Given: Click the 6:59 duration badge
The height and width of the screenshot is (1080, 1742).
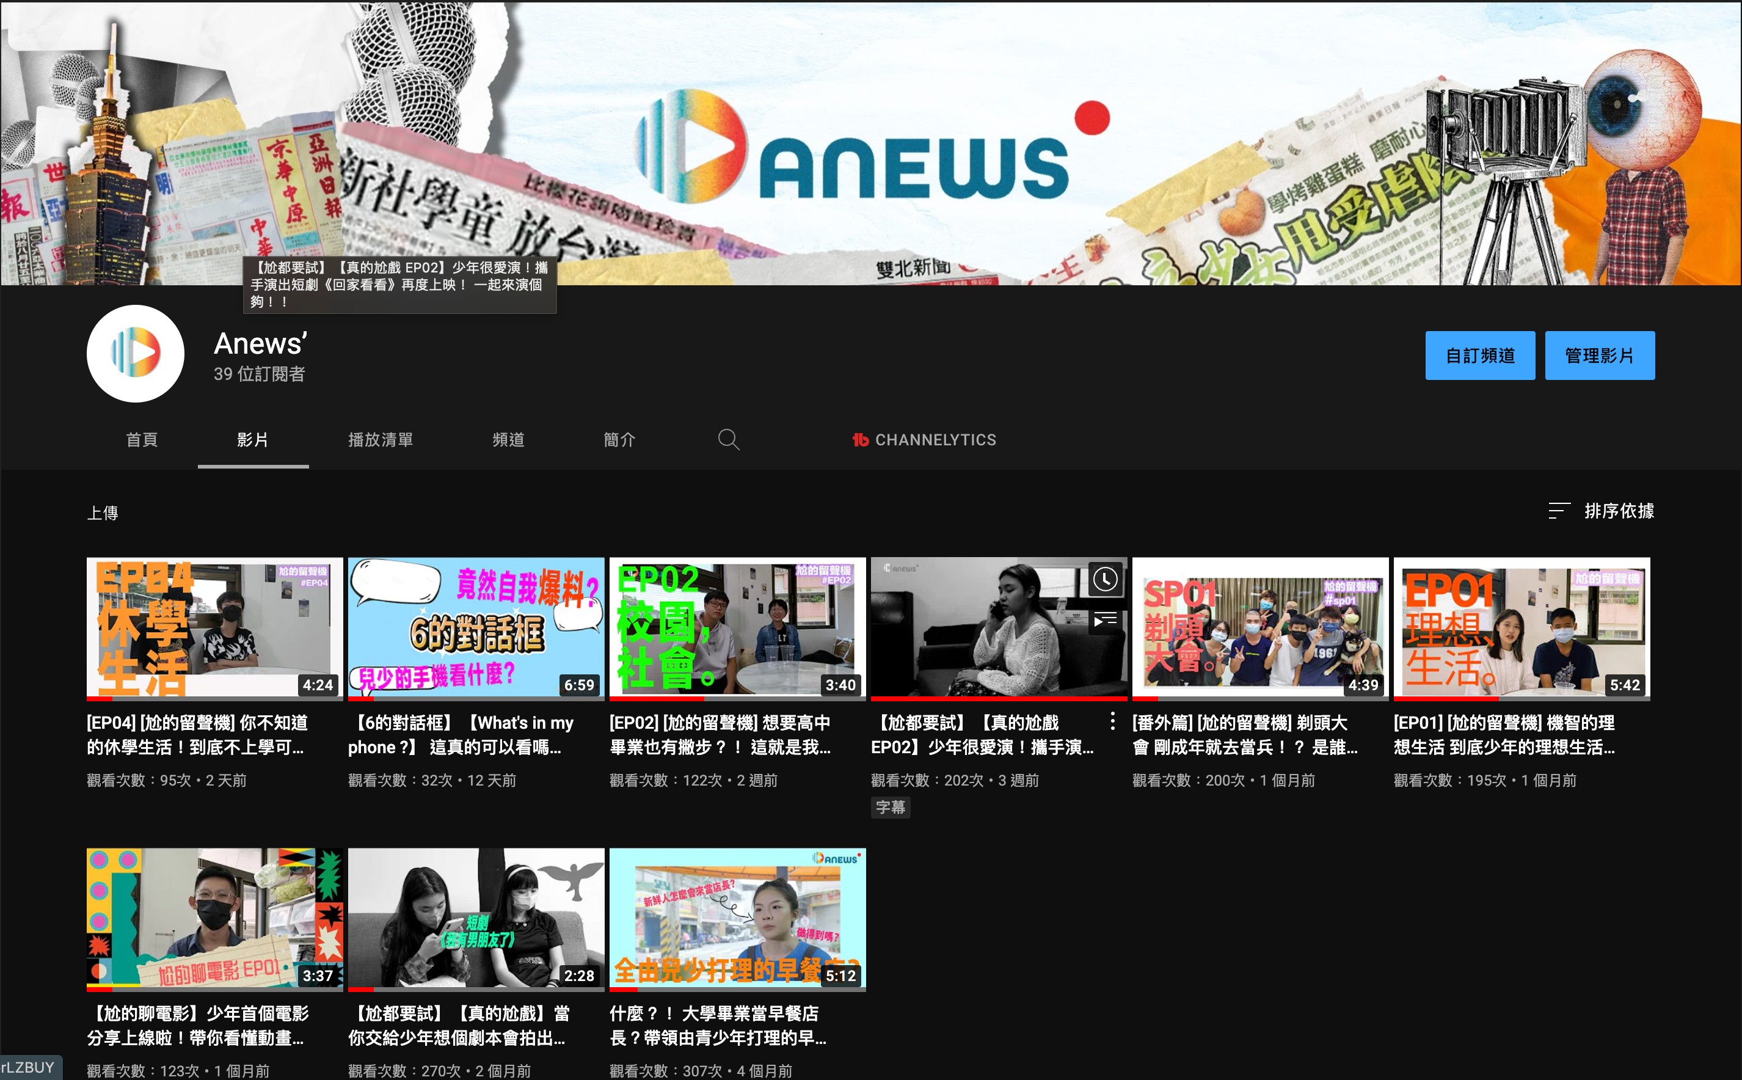Looking at the screenshot, I should click(x=579, y=685).
